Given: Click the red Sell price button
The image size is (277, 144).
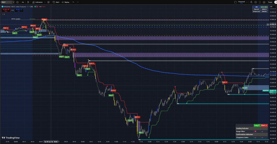Looking at the screenshot, I should [x=6, y=10].
